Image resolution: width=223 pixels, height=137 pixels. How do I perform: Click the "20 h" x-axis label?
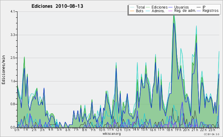click(186, 130)
